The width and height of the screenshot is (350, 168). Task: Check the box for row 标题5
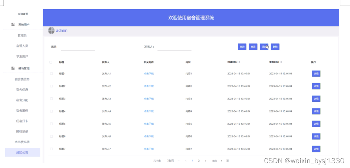coord(51,124)
